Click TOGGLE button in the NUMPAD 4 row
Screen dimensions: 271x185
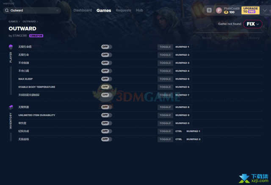pos(165,71)
